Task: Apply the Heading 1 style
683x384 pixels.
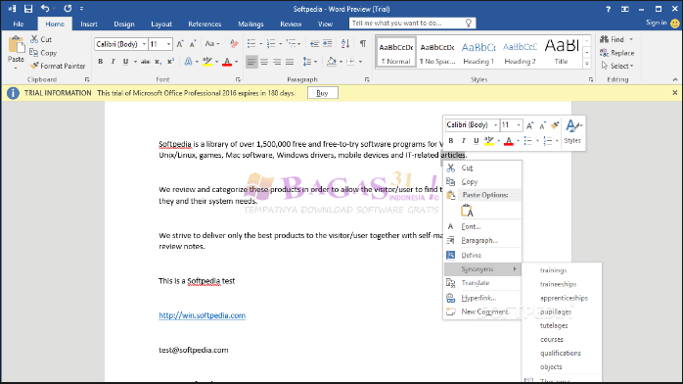Action: point(478,52)
